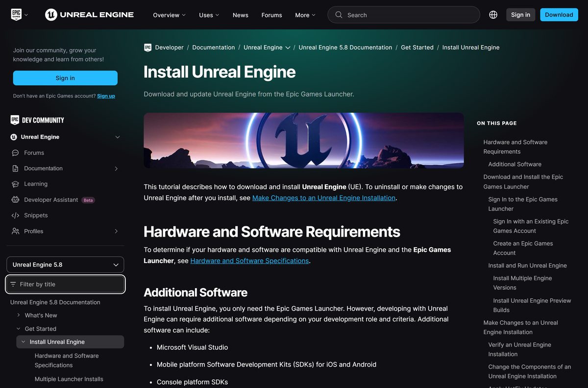Jump to Install Multiple Engine Versions
The image size is (588, 388).
pyautogui.click(x=522, y=283)
